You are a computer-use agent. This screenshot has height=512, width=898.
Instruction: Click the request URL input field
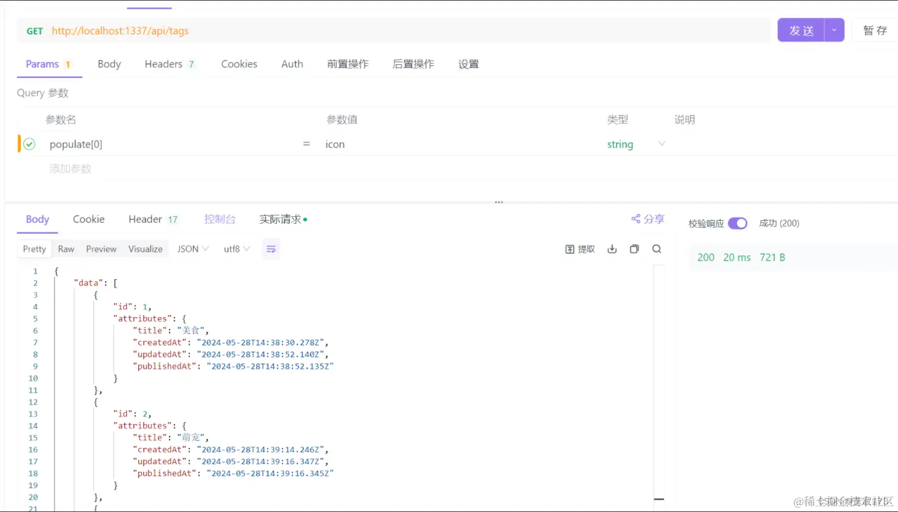click(x=252, y=30)
